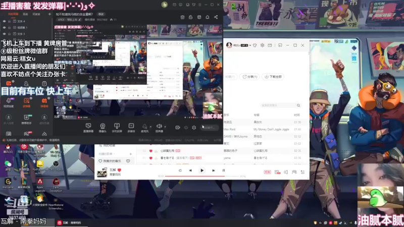
Task: Expand the microphone options arrow
Action: [150, 127]
